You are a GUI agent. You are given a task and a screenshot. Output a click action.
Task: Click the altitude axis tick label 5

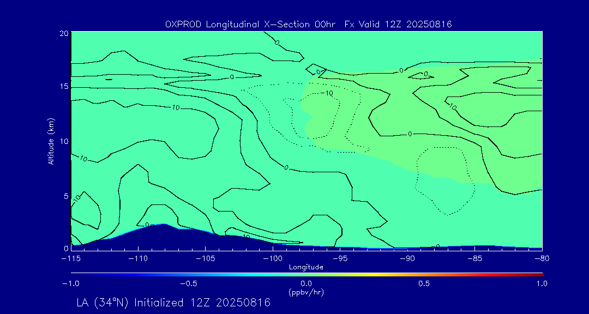coord(66,196)
